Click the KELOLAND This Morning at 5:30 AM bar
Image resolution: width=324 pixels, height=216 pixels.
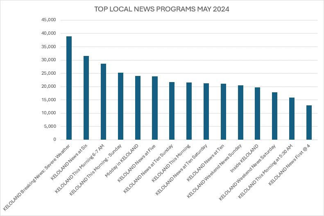(x=292, y=118)
